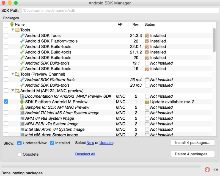Click the Android icon in the Name column header
The height and width of the screenshot is (176, 220).
12,24
